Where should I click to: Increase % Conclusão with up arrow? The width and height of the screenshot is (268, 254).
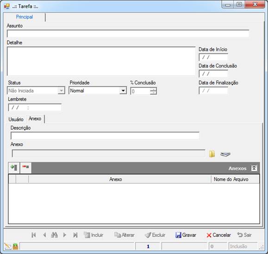point(153,89)
